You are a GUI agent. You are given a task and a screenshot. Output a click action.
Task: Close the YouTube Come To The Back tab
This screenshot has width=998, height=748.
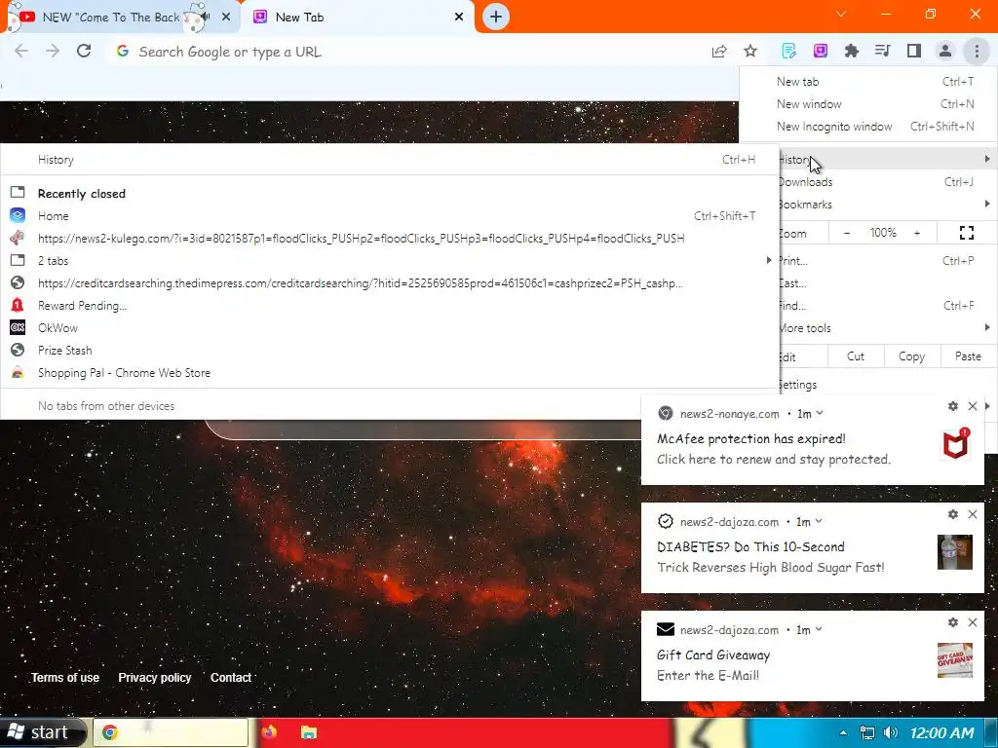click(x=226, y=18)
